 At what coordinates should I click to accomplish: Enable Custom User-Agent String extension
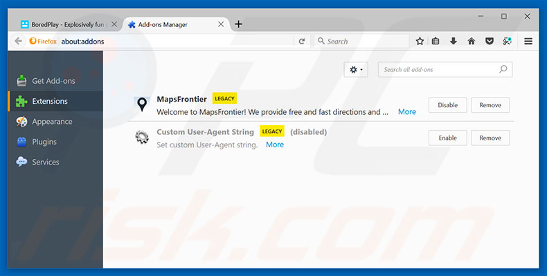(447, 138)
